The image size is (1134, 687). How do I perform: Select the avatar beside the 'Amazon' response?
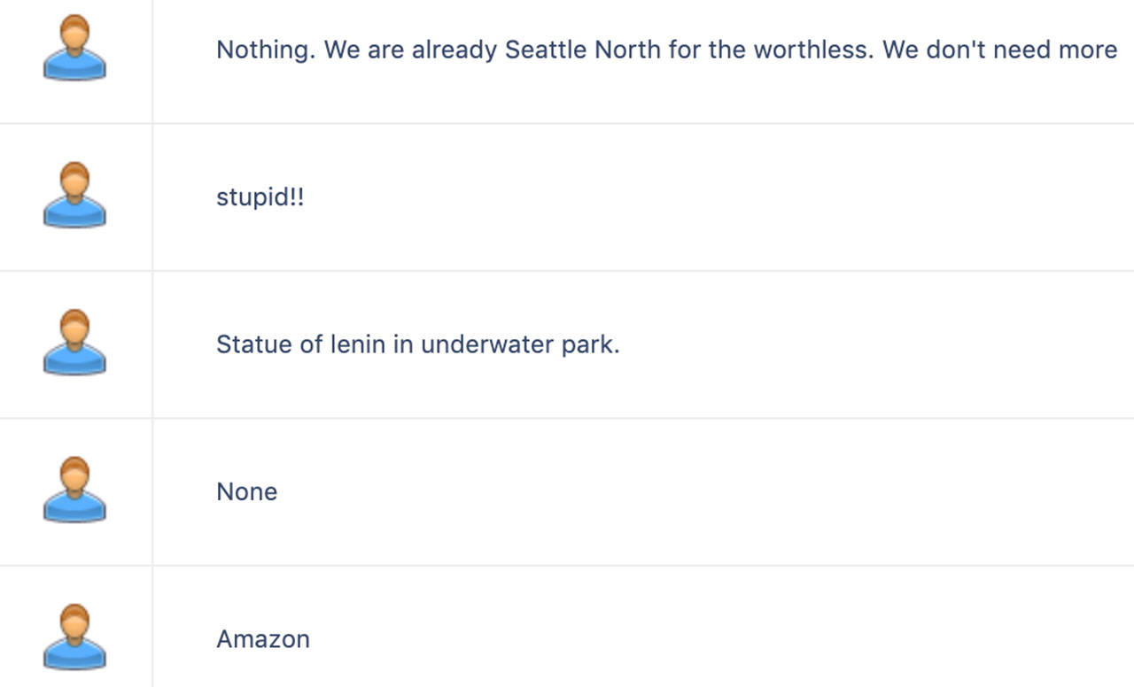(74, 637)
